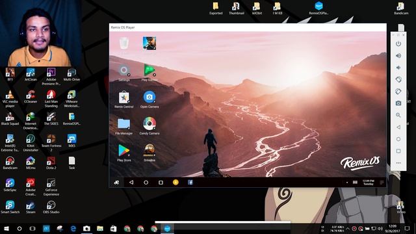Open File Manager in Remix OS

coord(124,126)
